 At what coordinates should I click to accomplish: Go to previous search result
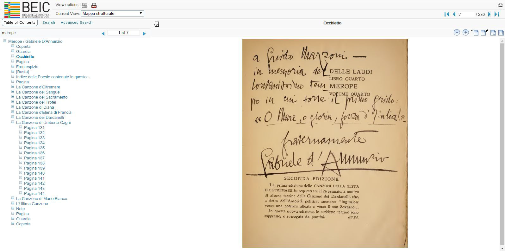(x=103, y=33)
